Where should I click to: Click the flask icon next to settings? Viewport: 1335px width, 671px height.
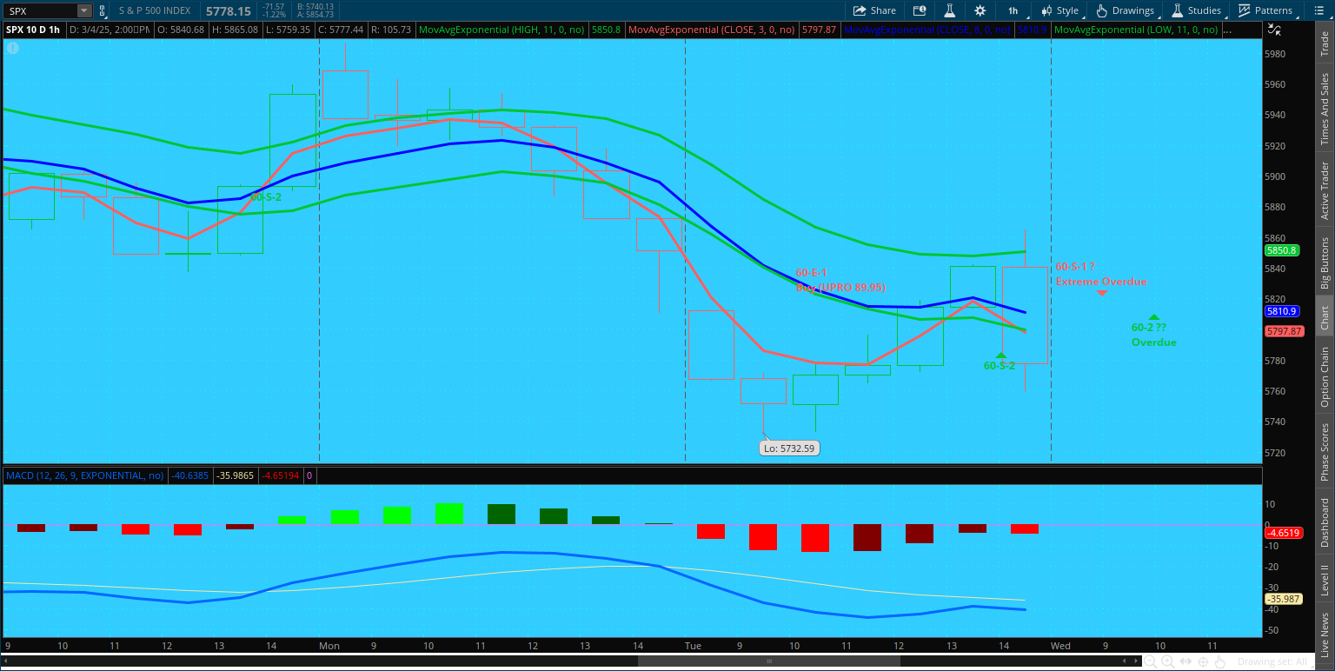click(950, 10)
